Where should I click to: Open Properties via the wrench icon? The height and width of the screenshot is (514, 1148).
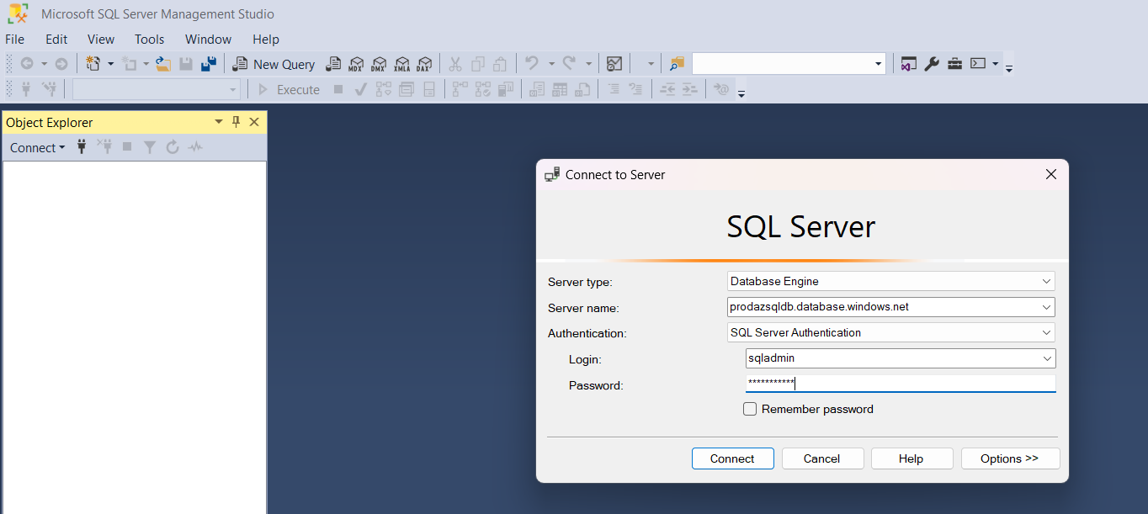932,64
